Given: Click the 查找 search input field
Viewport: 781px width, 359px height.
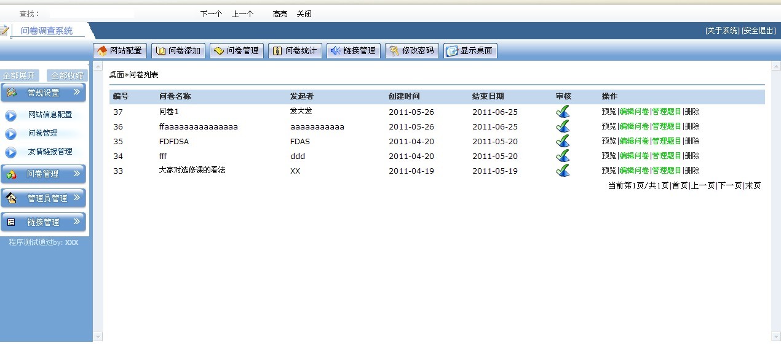Looking at the screenshot, I should tap(92, 14).
